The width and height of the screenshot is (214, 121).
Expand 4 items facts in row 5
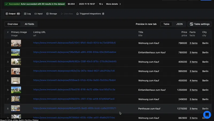click(x=193, y=80)
